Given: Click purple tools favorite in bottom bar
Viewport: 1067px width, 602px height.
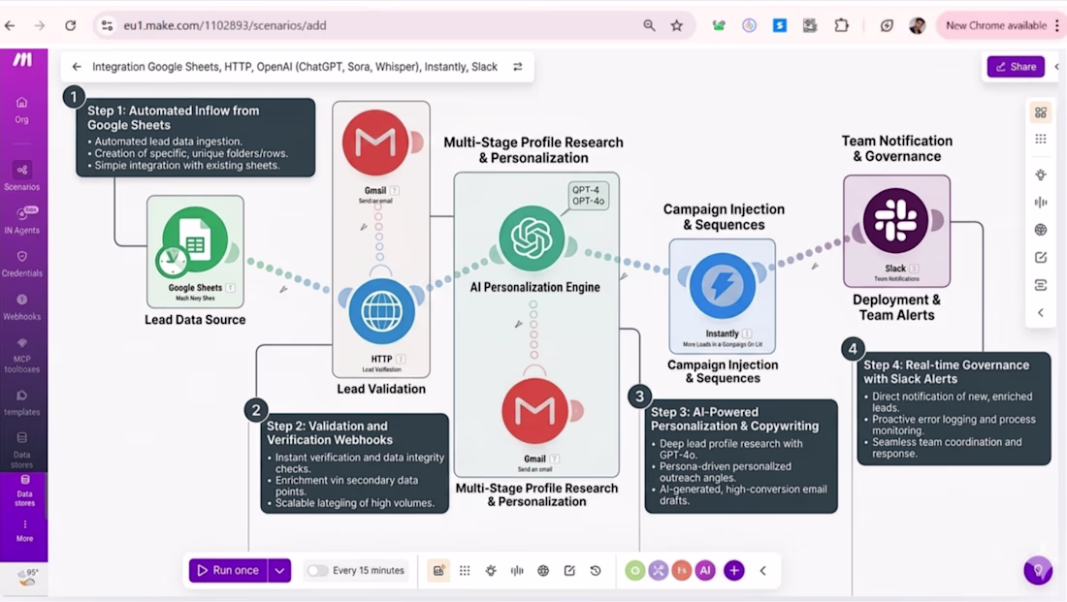Looking at the screenshot, I should point(658,571).
